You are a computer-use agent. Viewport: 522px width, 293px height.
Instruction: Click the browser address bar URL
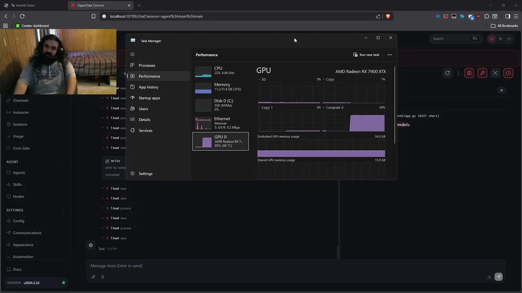tap(156, 16)
